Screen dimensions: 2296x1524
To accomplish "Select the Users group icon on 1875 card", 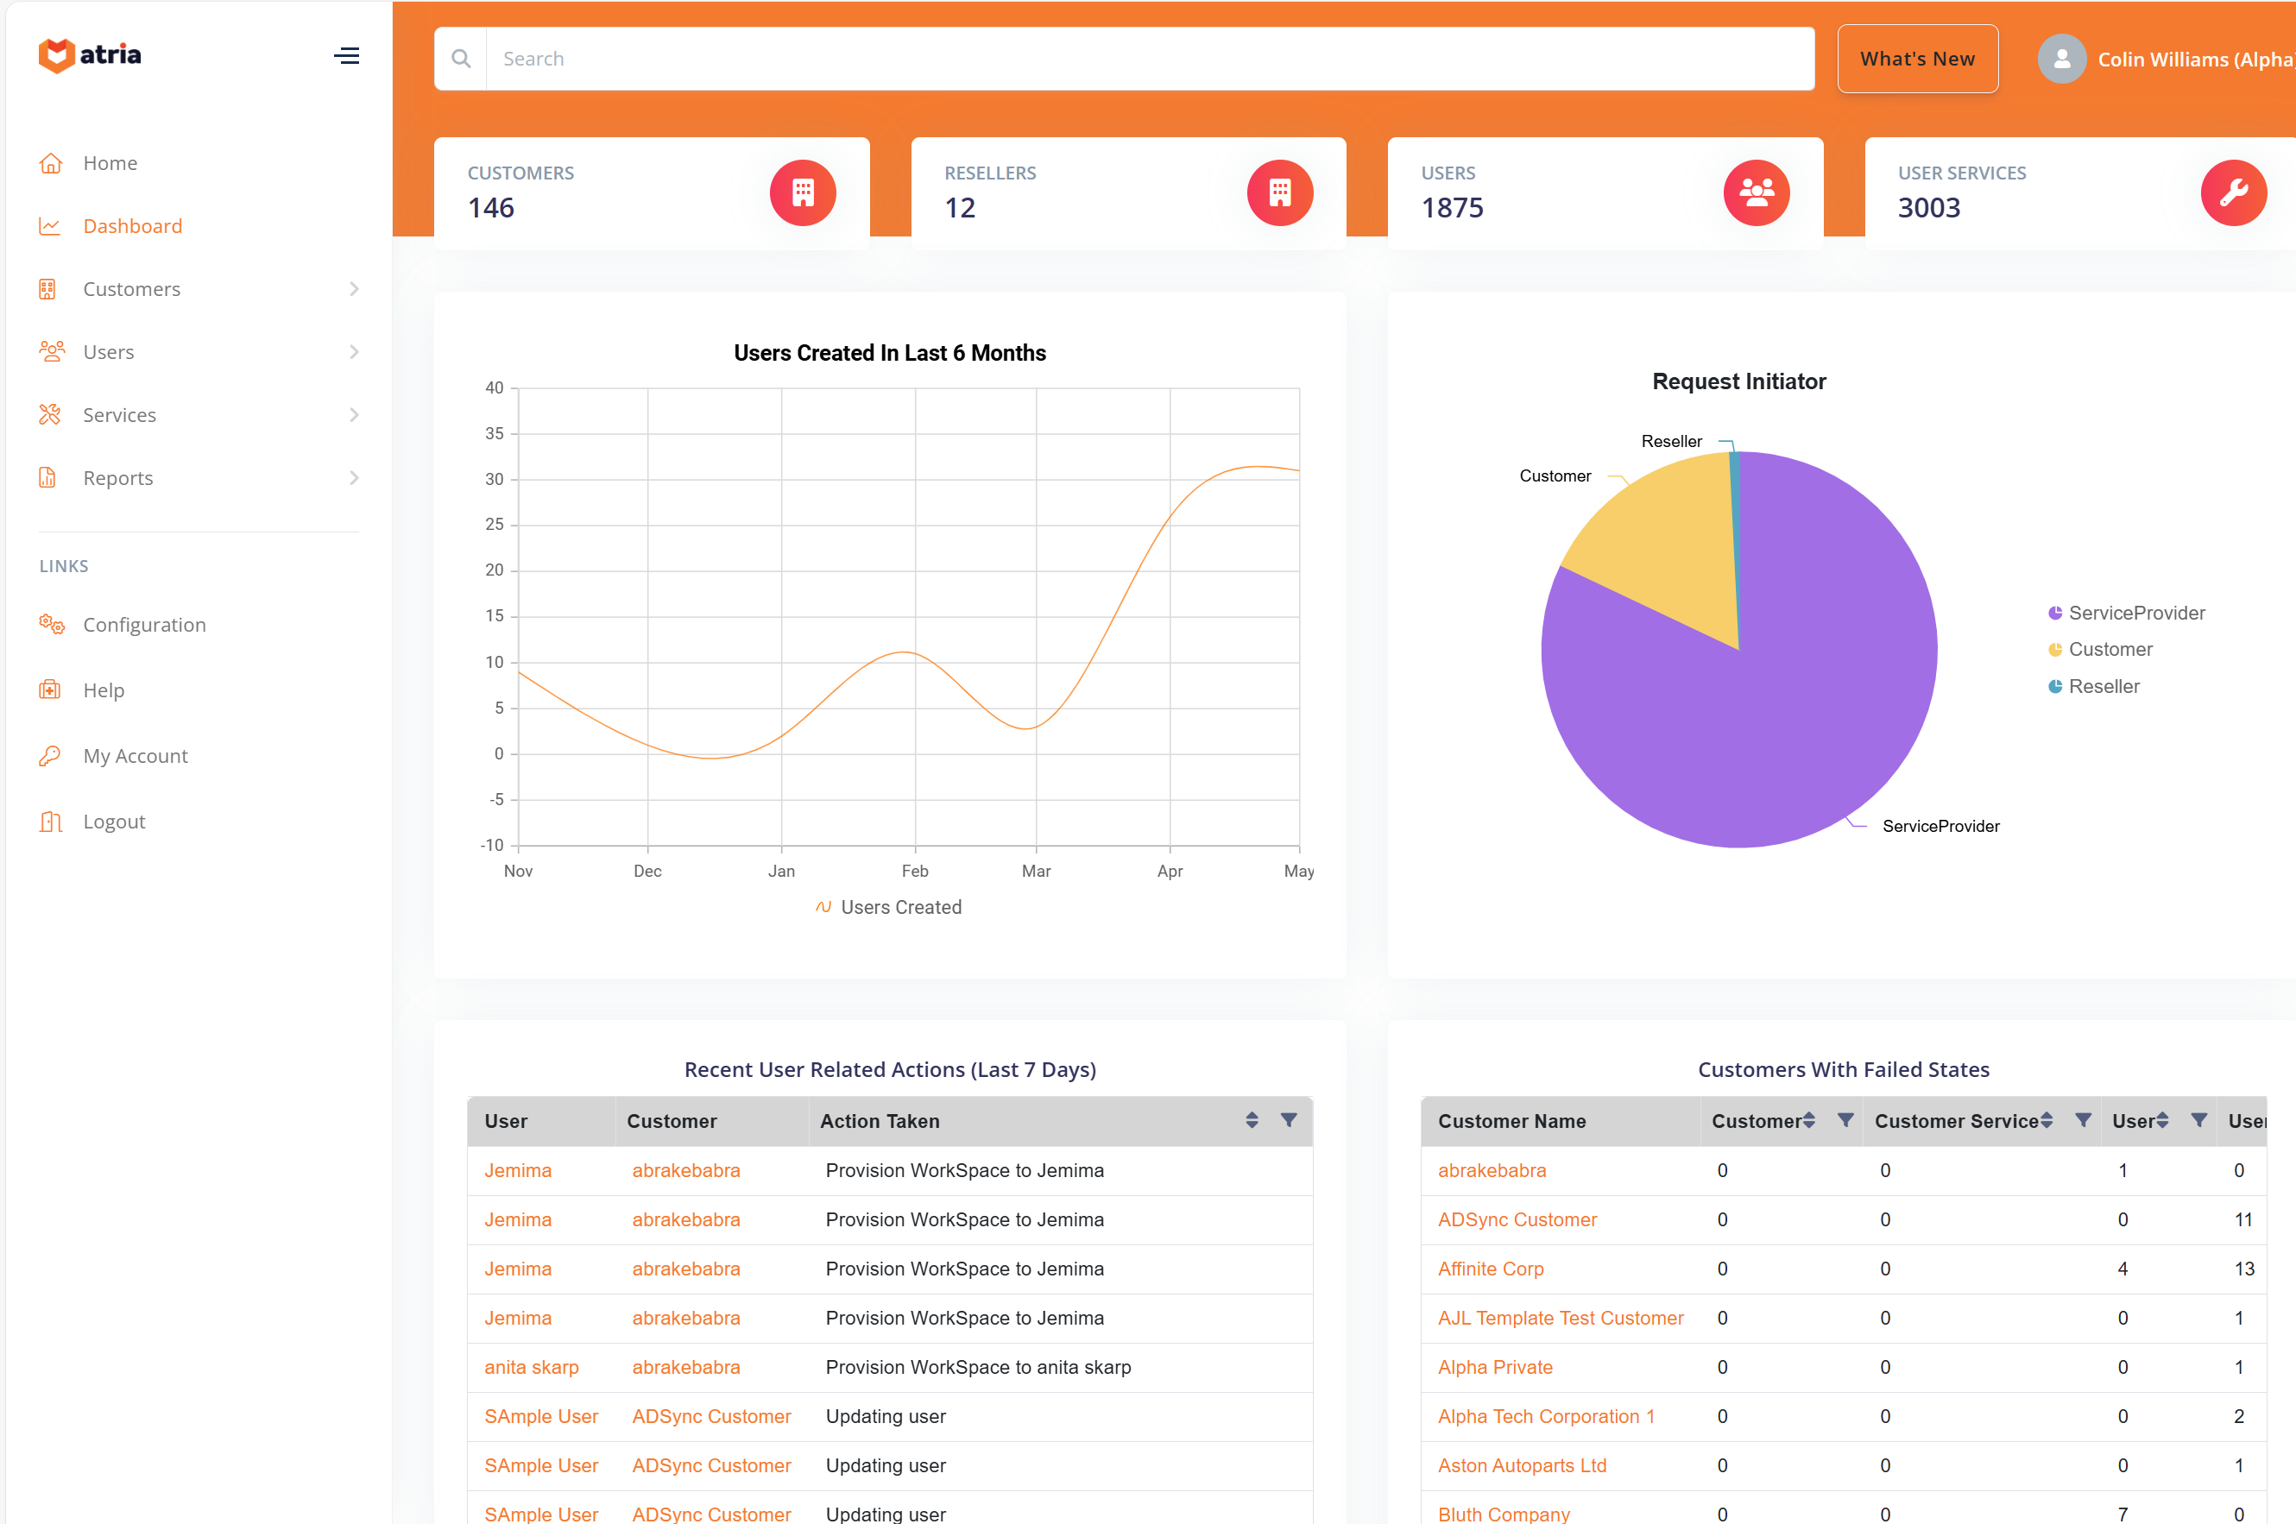I will pos(1756,192).
